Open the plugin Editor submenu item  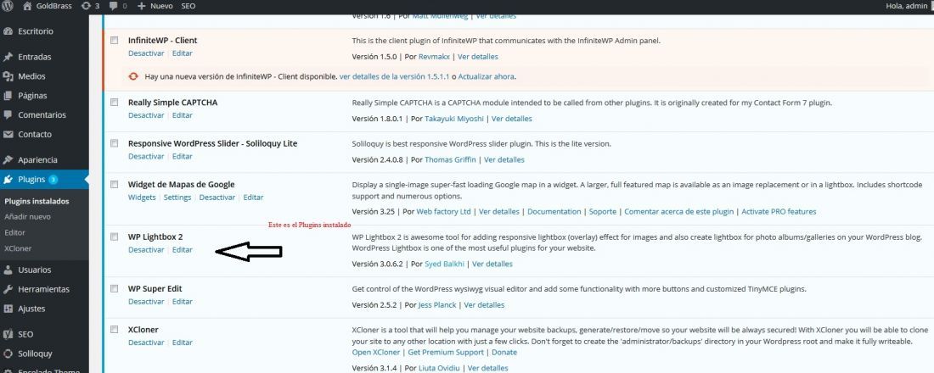[15, 232]
